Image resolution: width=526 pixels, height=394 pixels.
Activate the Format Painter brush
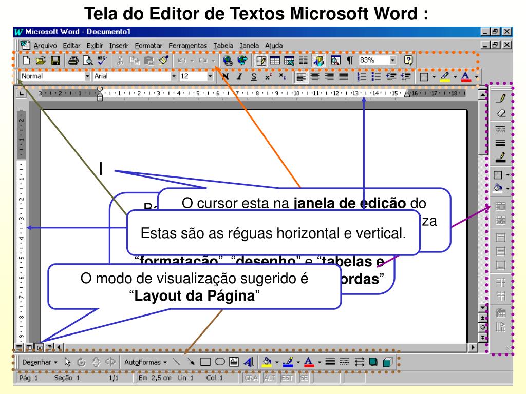(163, 61)
